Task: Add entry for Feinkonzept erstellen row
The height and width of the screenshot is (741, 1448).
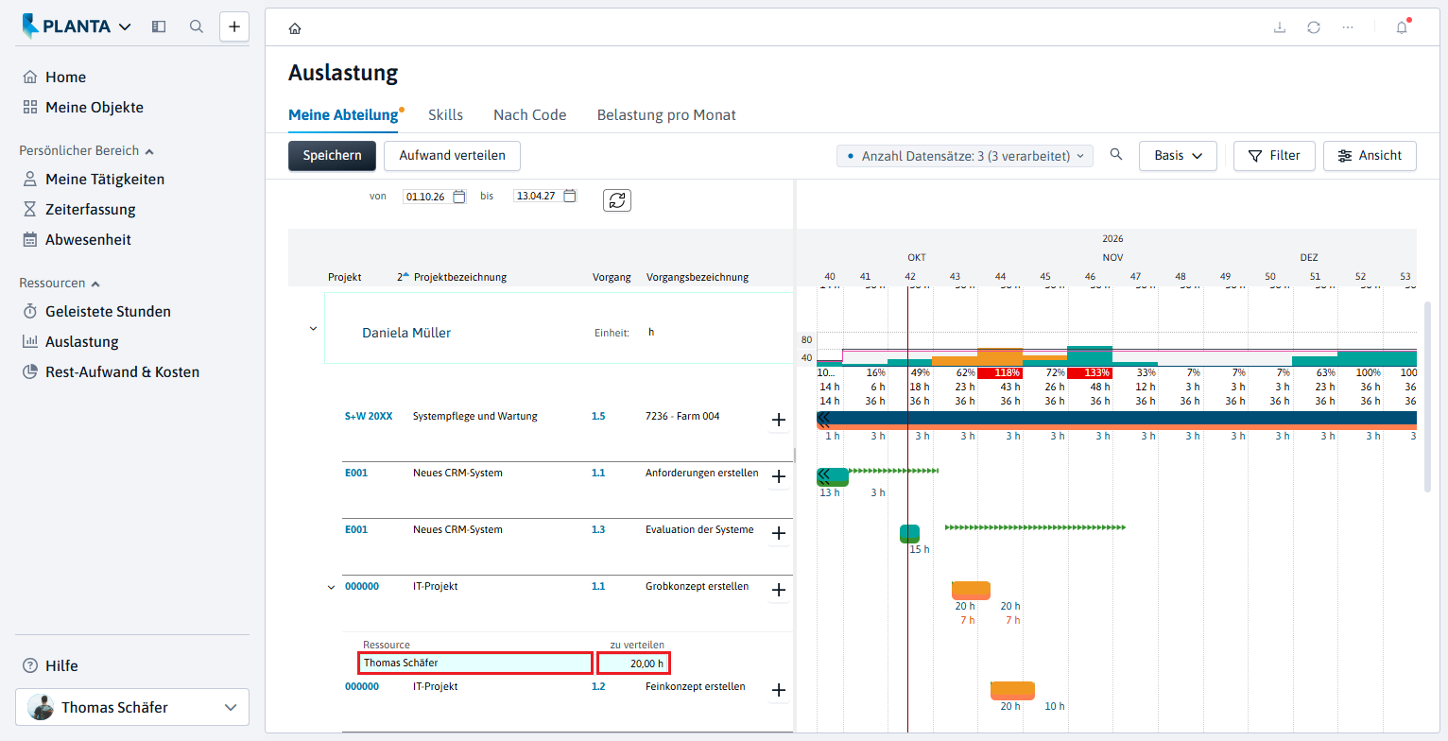Action: (779, 691)
